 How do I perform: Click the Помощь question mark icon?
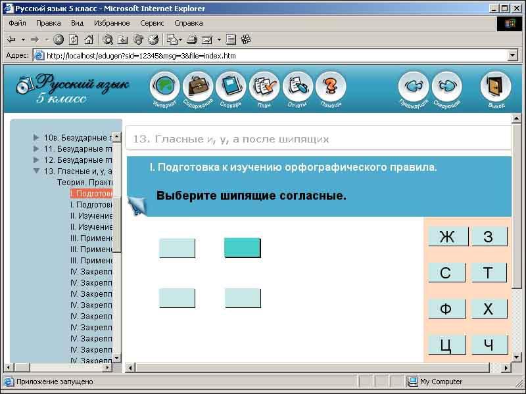(x=331, y=87)
